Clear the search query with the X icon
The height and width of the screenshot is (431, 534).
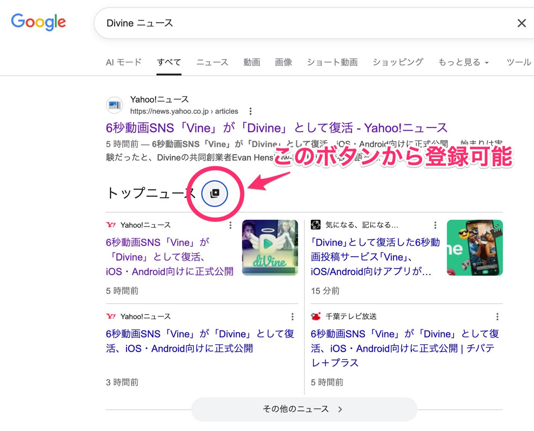521,23
